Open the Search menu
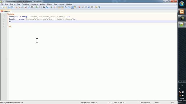 (x=12, y=4)
